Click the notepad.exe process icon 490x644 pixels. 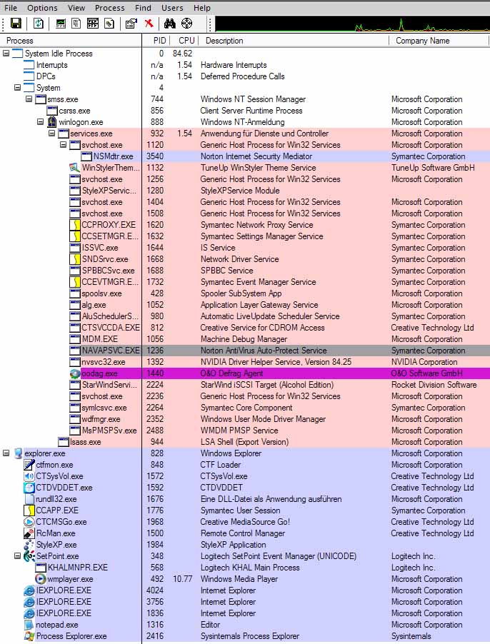click(x=29, y=625)
